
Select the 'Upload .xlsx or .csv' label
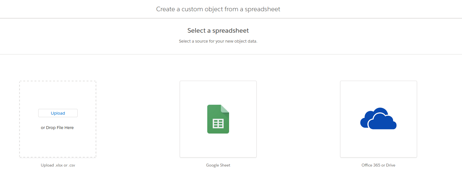coord(58,165)
